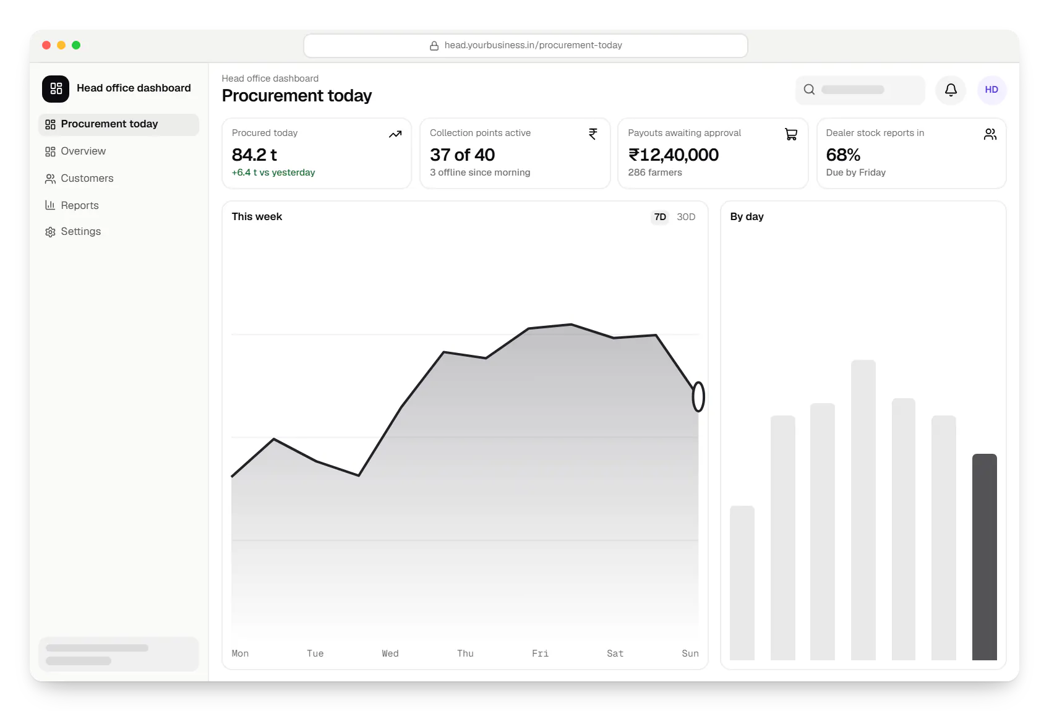This screenshot has height=711, width=1049.
Task: Open the Reports section
Action: coord(119,205)
